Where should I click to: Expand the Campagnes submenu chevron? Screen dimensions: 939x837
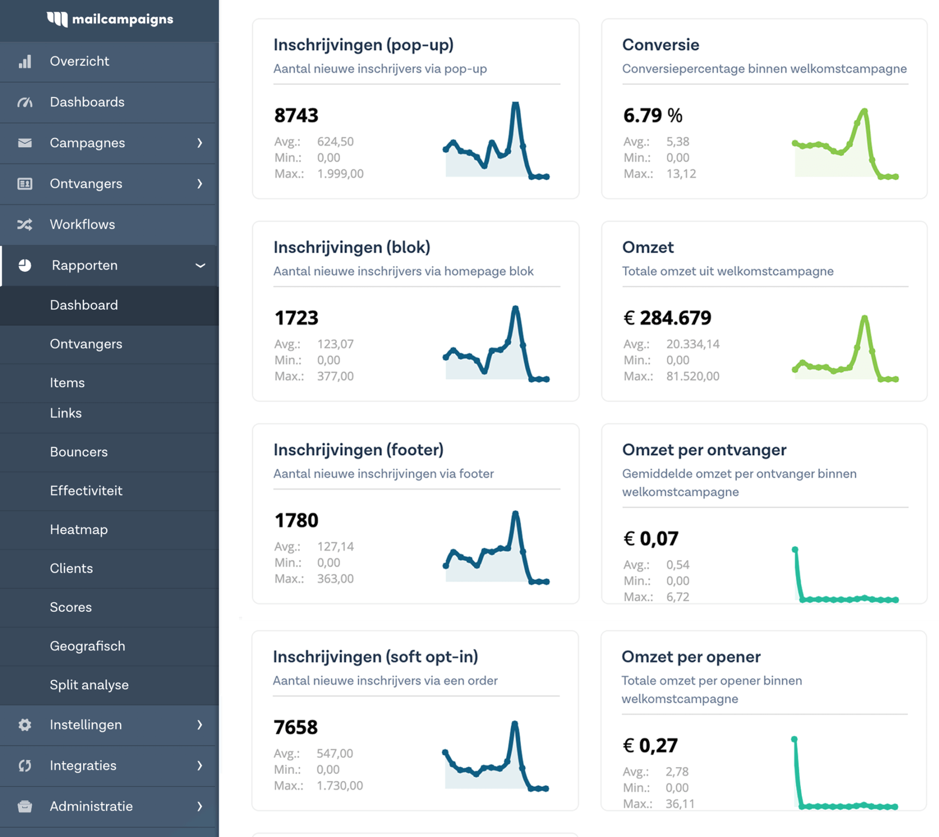200,143
